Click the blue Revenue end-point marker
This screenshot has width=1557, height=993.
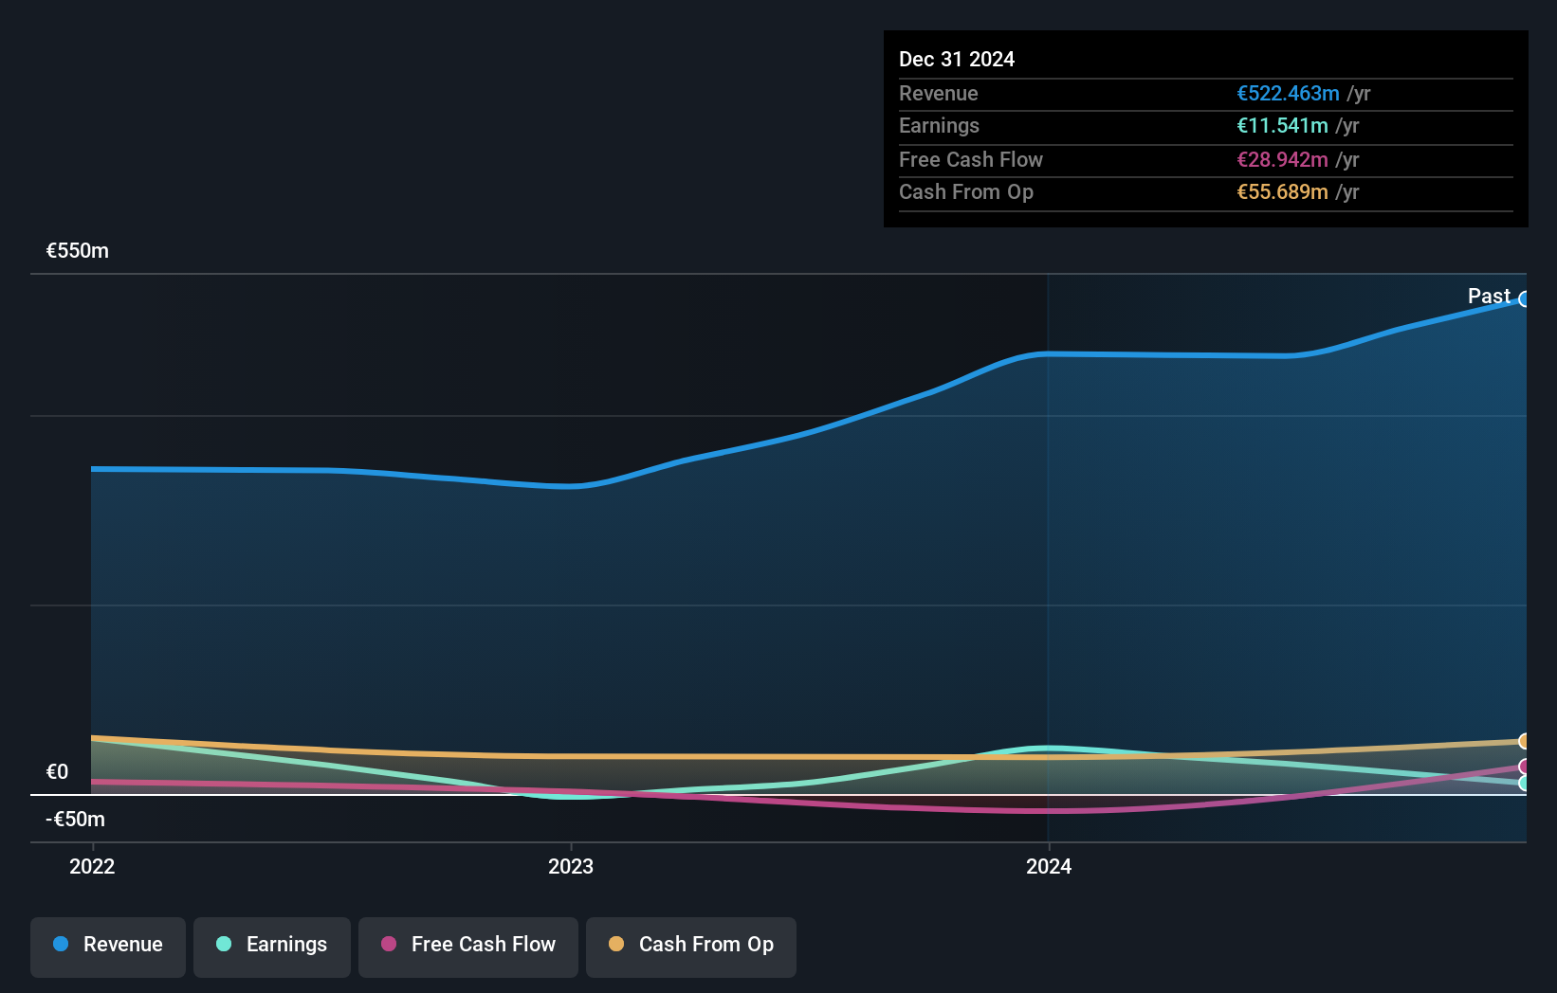click(1525, 299)
